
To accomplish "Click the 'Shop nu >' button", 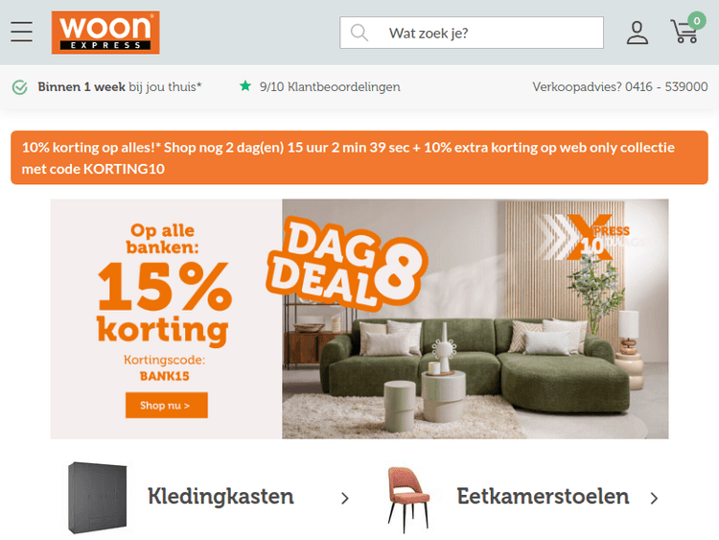I will 167,405.
